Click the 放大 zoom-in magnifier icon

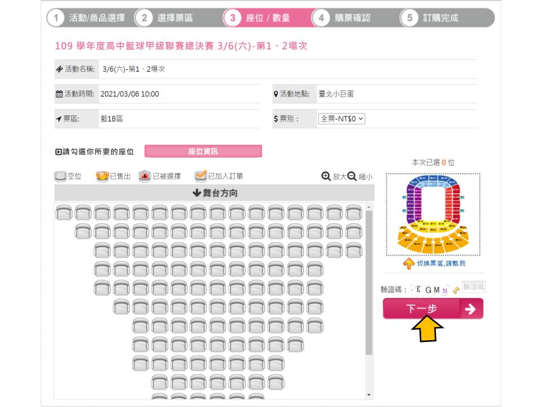click(326, 176)
